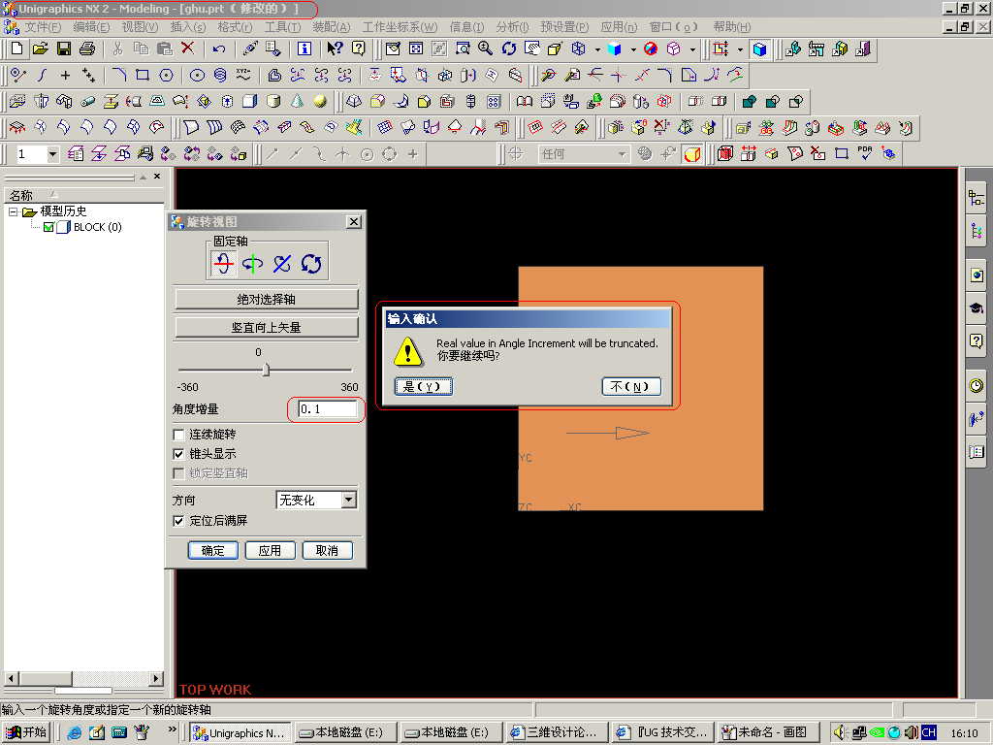The width and height of the screenshot is (993, 745).
Task: Select the BLOCK (0) tree item
Action: pos(97,227)
